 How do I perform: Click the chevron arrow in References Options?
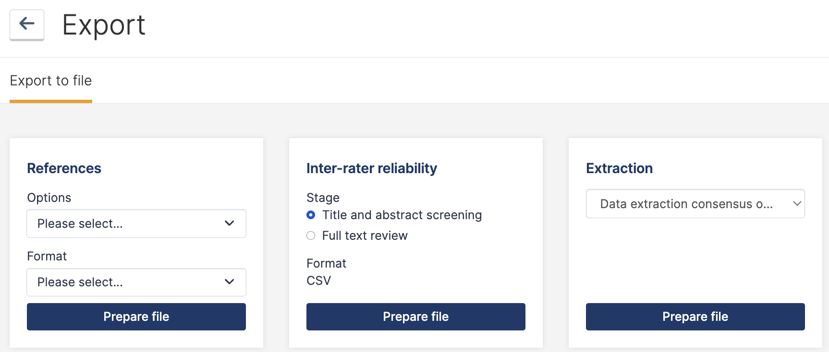230,223
